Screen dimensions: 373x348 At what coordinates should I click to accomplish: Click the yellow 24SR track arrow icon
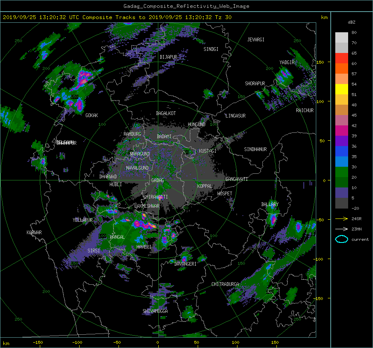[342, 218]
